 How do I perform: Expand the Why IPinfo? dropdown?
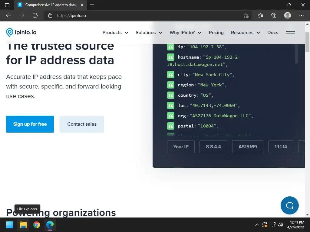(x=186, y=33)
